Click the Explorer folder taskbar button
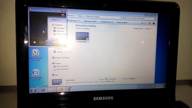192x108 pixels. tap(52, 90)
